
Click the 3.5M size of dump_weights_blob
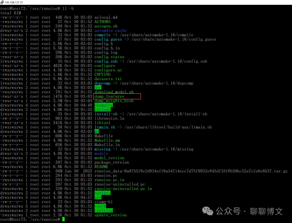pos(58,101)
